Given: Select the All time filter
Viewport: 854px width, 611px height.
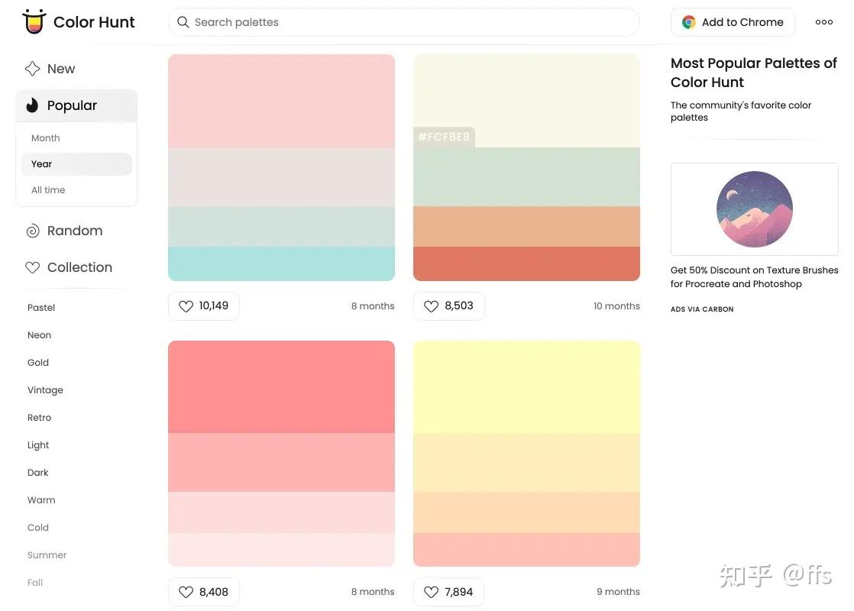Looking at the screenshot, I should [48, 190].
